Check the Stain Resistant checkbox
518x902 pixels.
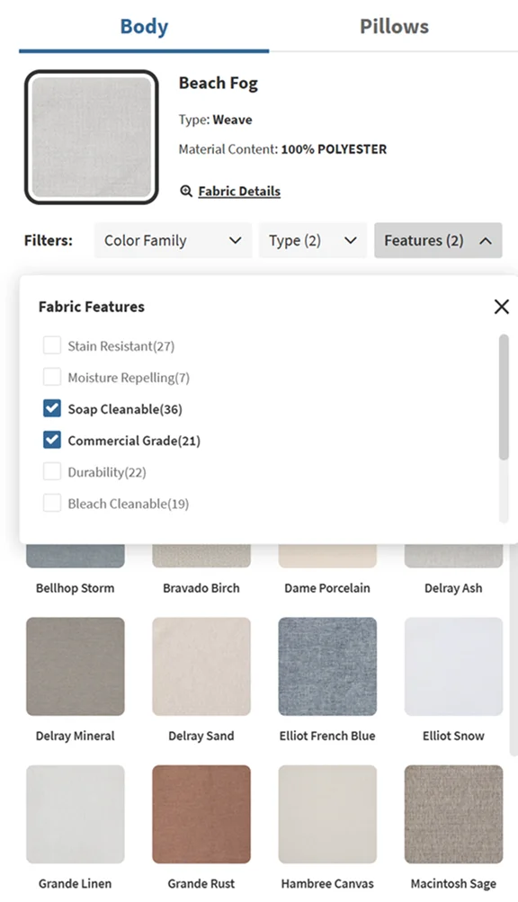[52, 345]
